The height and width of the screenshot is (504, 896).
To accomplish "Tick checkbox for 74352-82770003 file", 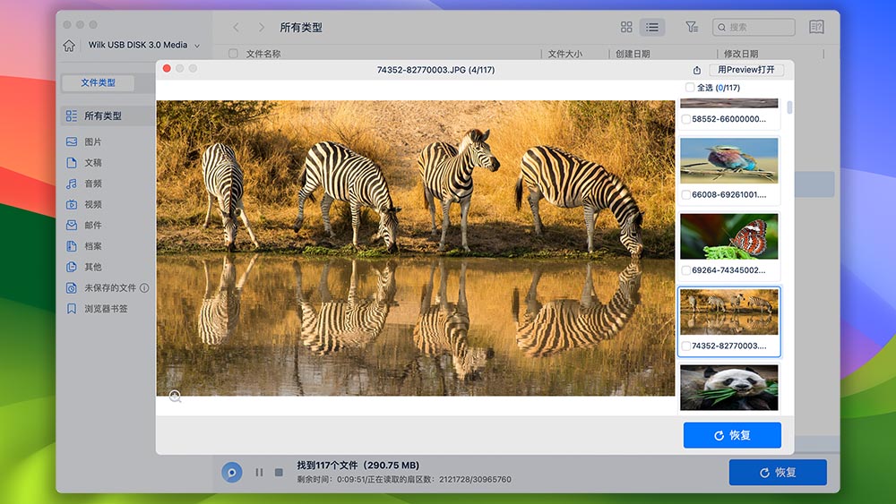I will tap(685, 346).
